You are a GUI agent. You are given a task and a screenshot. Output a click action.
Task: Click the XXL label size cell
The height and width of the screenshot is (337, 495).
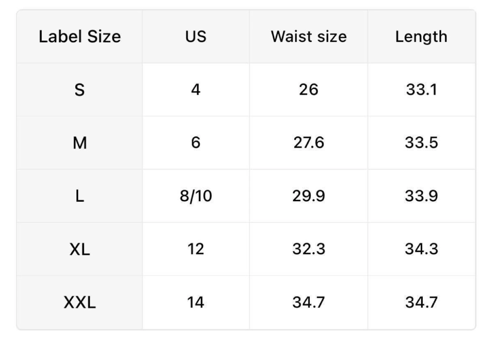point(79,302)
